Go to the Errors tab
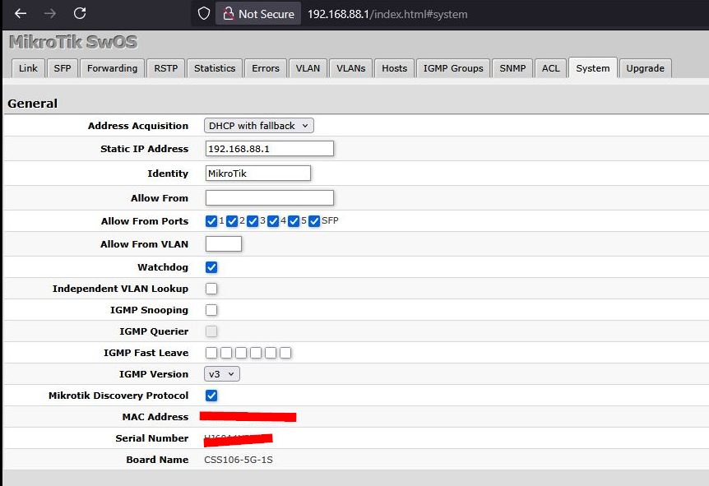Screen dimensions: 709x486 tap(266, 68)
